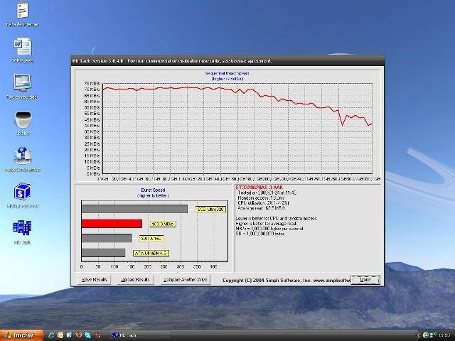This screenshot has height=341, width=455.
Task: Click the gray SCSI Ultra320 bar
Action: coord(134,209)
